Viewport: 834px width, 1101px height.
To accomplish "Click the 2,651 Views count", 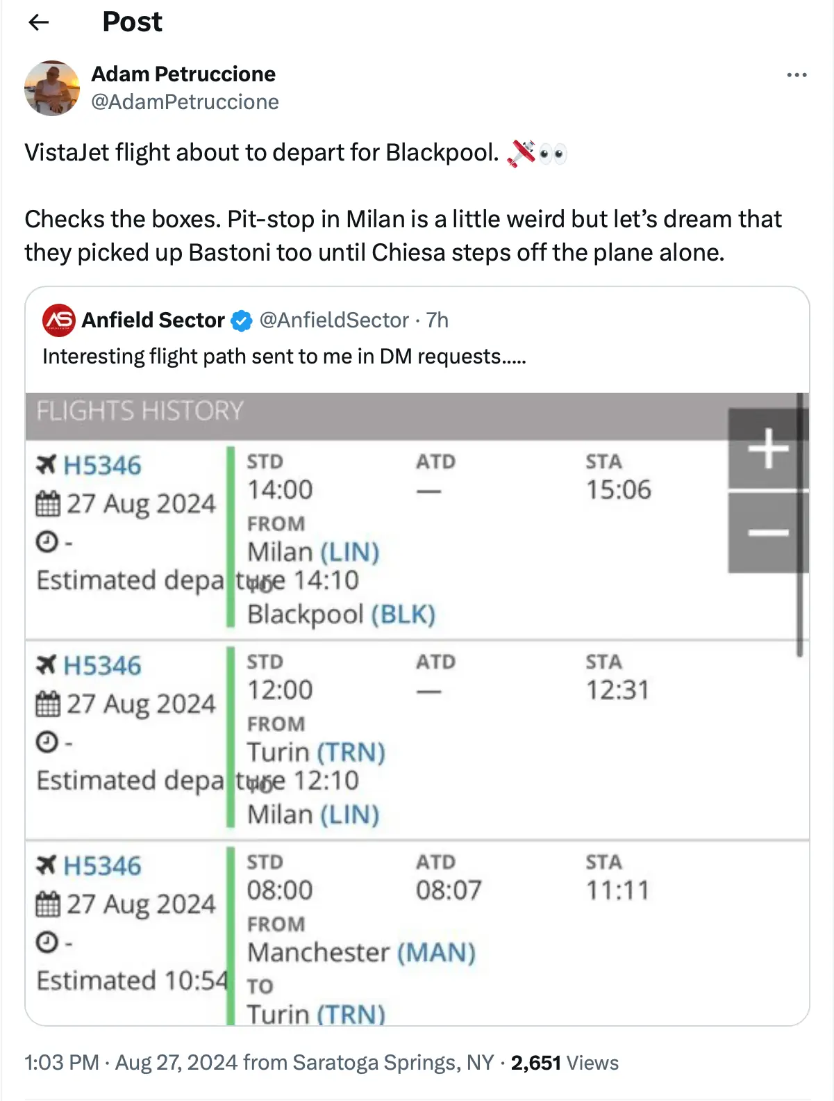I will coord(564,1062).
